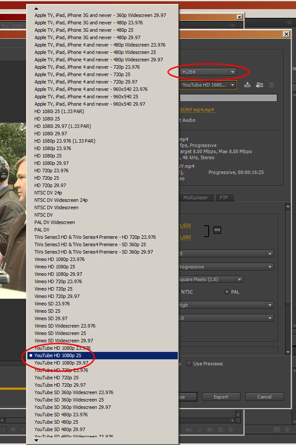Choose PAL DV Widescreen preset
The height and width of the screenshot is (445, 296).
point(103,222)
